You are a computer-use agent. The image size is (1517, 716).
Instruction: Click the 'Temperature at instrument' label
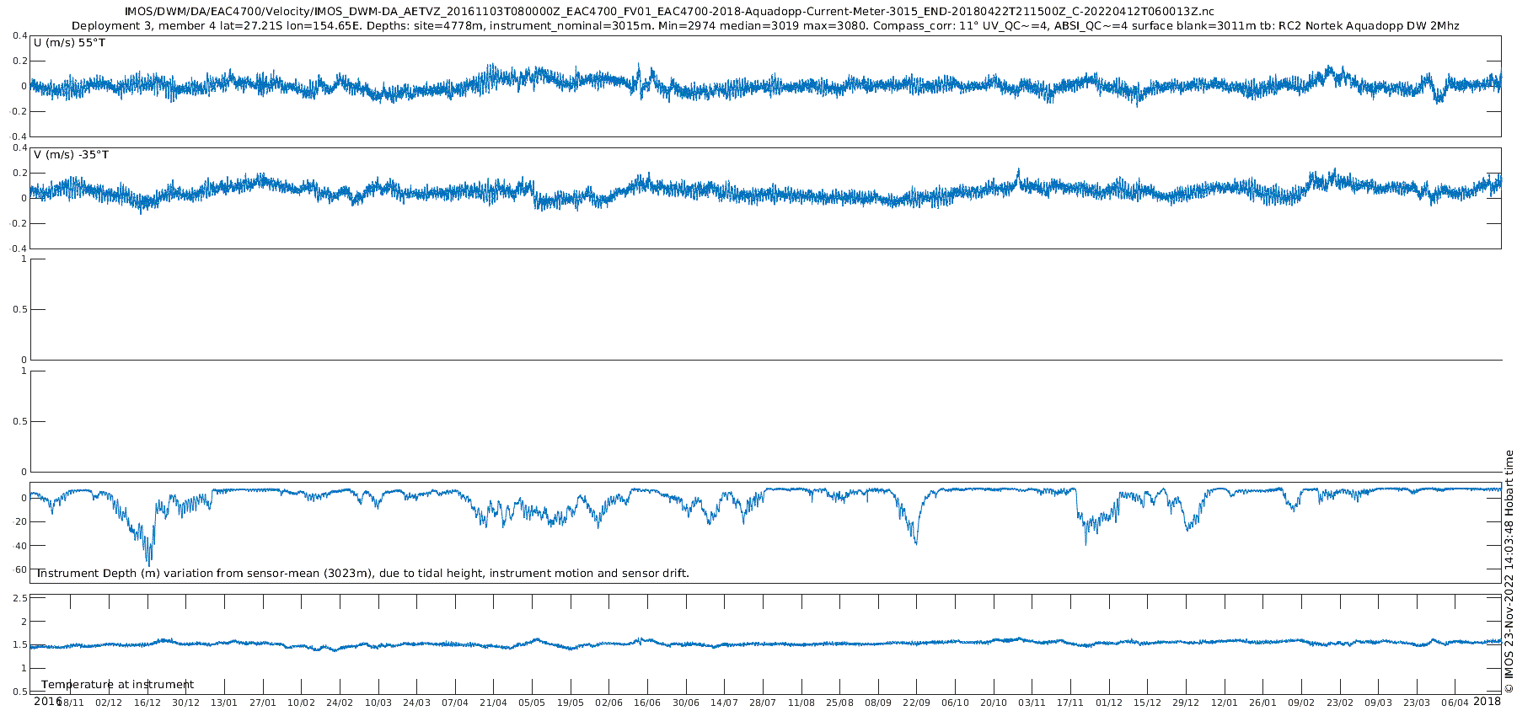pos(118,685)
